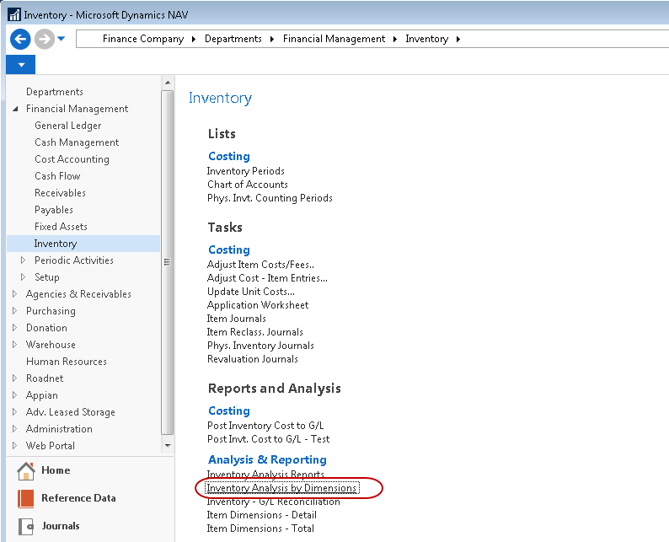Click Finance Company in the breadcrumb
The width and height of the screenshot is (669, 542).
tap(142, 39)
